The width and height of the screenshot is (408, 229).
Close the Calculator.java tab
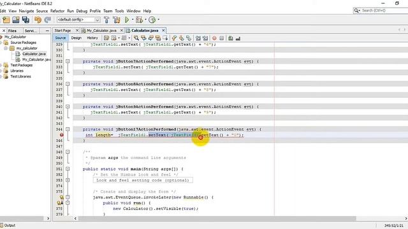pos(163,31)
